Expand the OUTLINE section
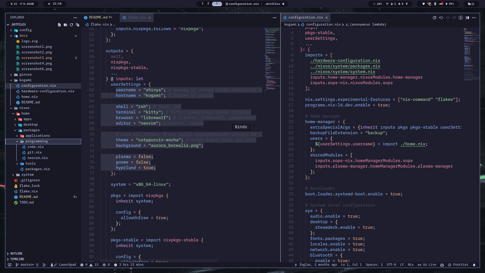 [x=16, y=254]
